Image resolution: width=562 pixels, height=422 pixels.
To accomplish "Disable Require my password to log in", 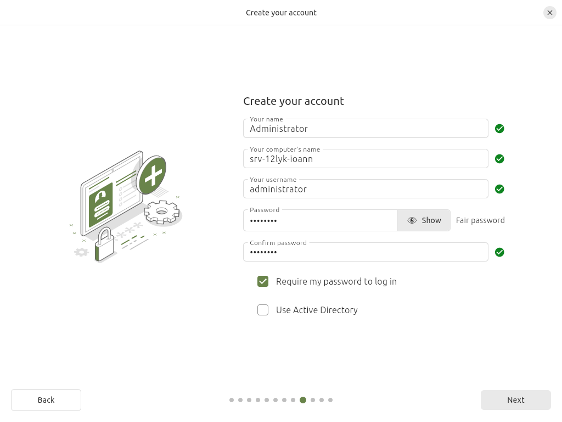I will click(x=263, y=281).
